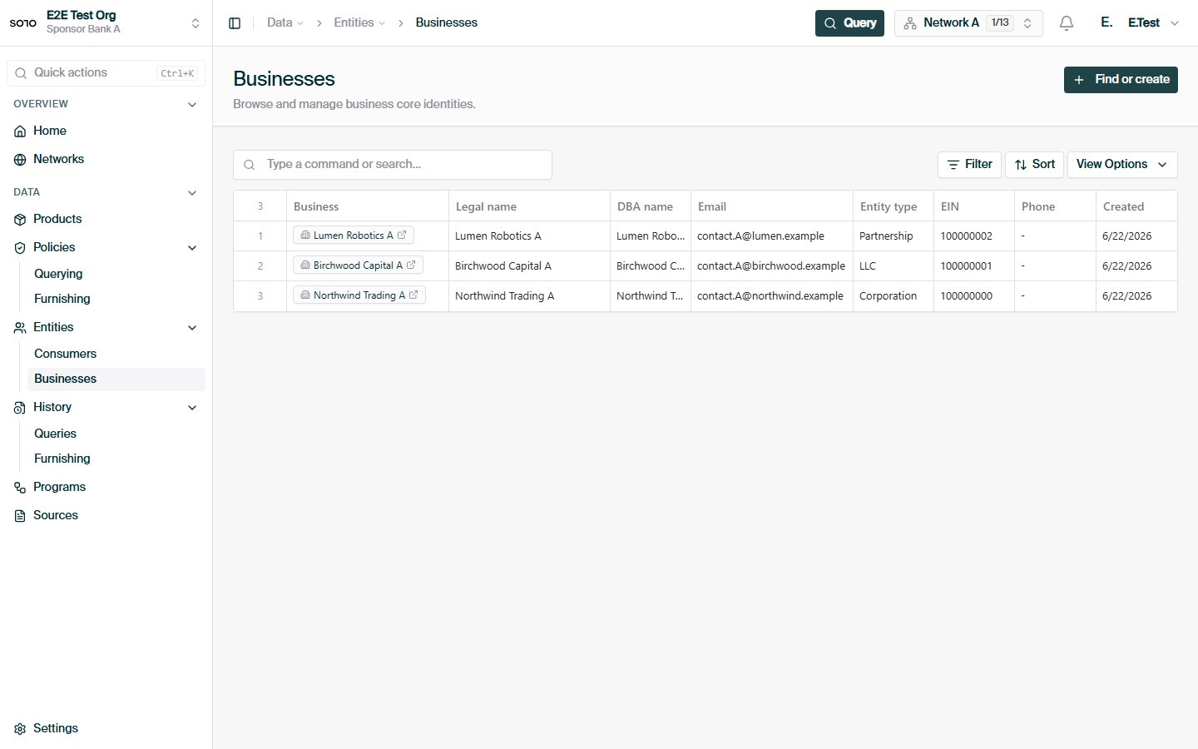Collapse the Entities submenu chevron
The width and height of the screenshot is (1198, 749).
(x=192, y=328)
